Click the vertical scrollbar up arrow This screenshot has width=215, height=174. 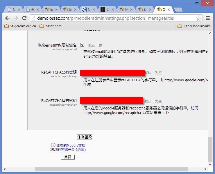coord(210,33)
